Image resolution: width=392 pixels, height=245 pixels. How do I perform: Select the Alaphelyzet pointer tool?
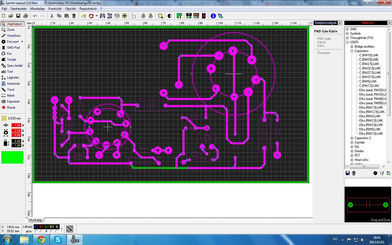click(x=12, y=24)
